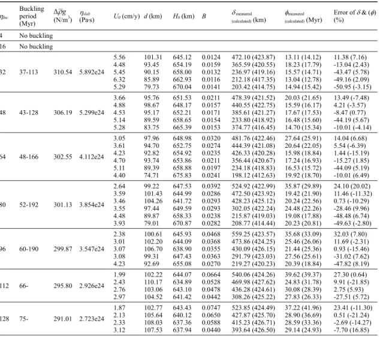380x337 pixels.
Task: Click the 'Δρg (N/m³)' column header
Action: coord(63,16)
